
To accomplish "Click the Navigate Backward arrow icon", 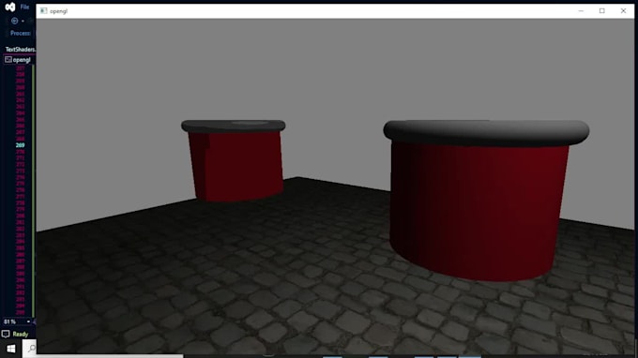I will 15,21.
